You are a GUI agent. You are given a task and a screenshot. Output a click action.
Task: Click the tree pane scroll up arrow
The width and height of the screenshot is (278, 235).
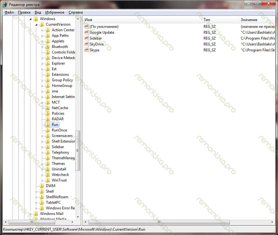[x=78, y=19]
